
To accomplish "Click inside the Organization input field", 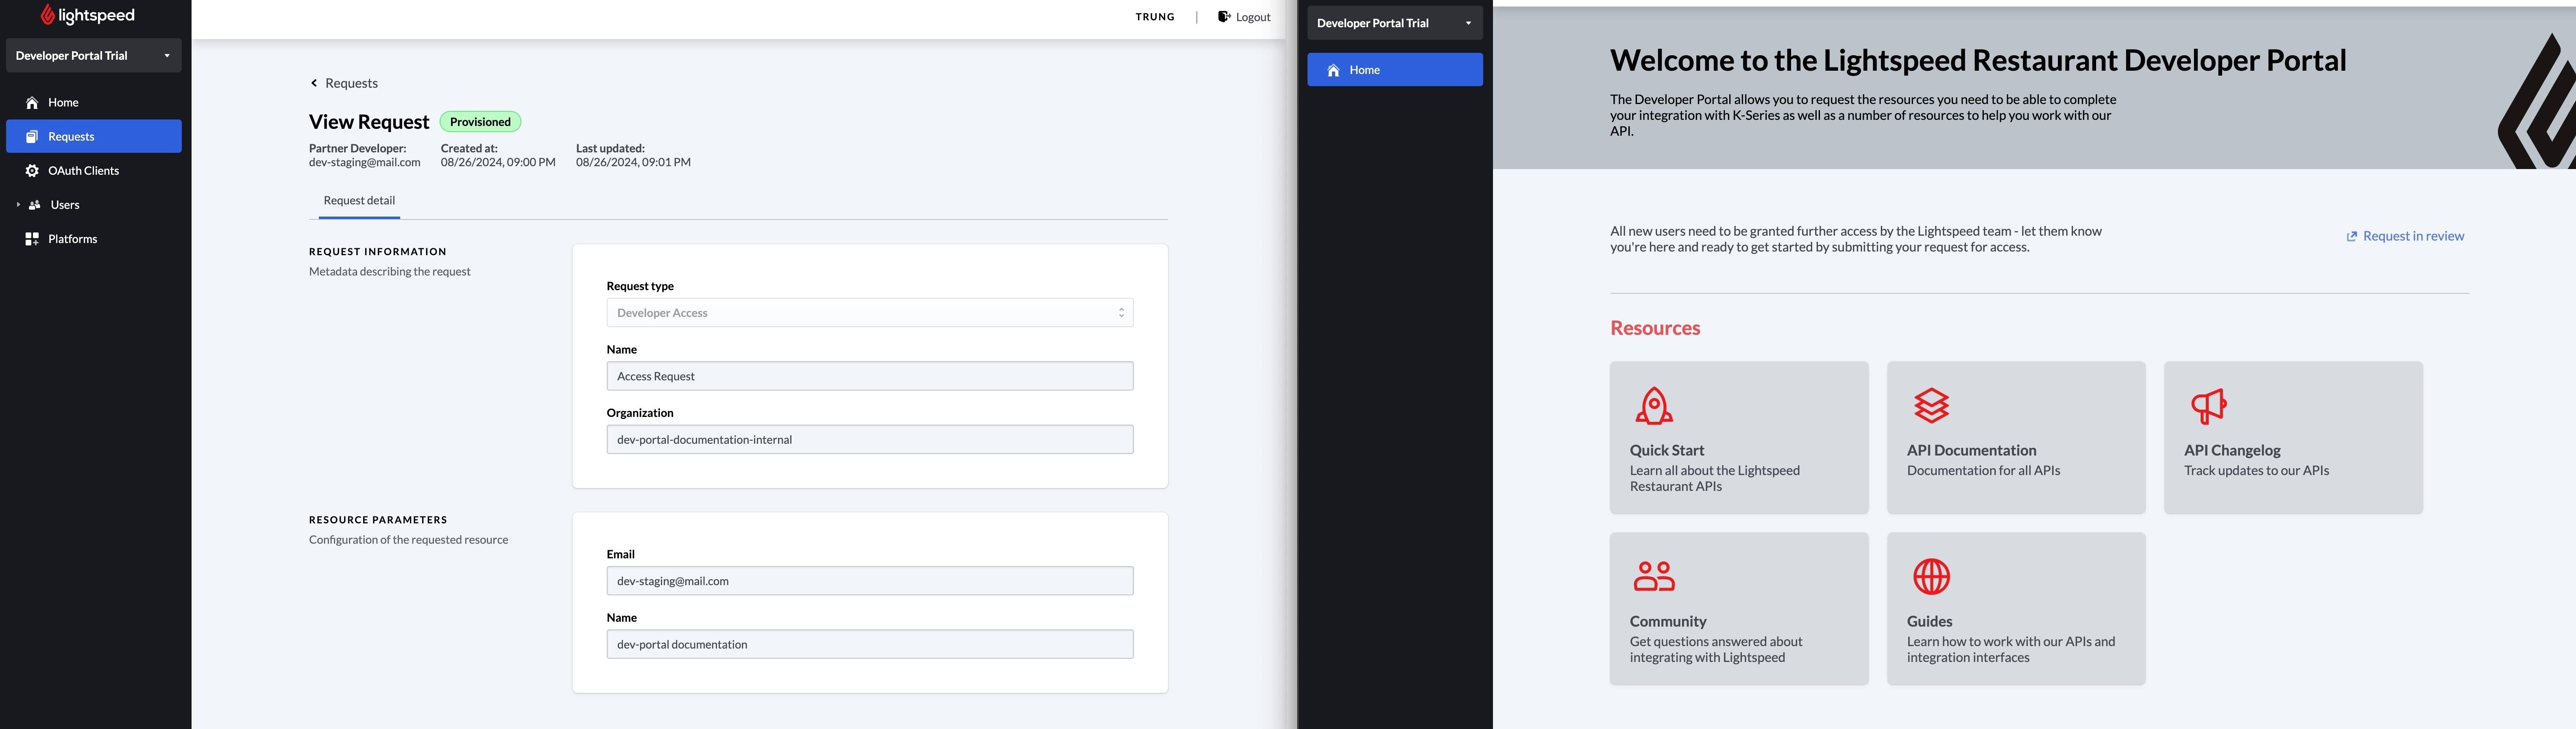I will 869,438.
